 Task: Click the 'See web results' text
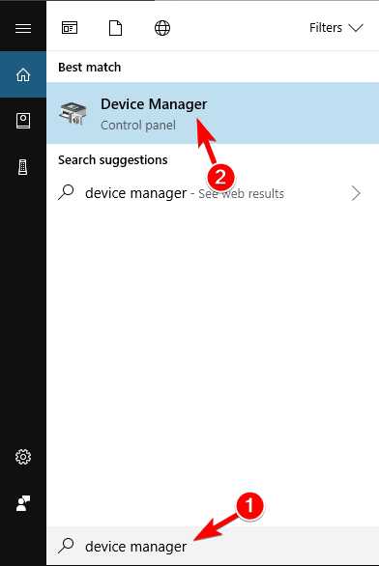tap(242, 194)
